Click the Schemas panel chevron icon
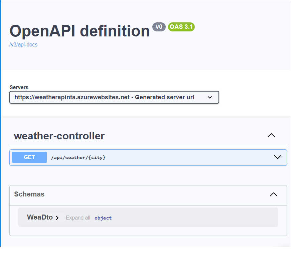This screenshot has height=266, width=296. (273, 194)
